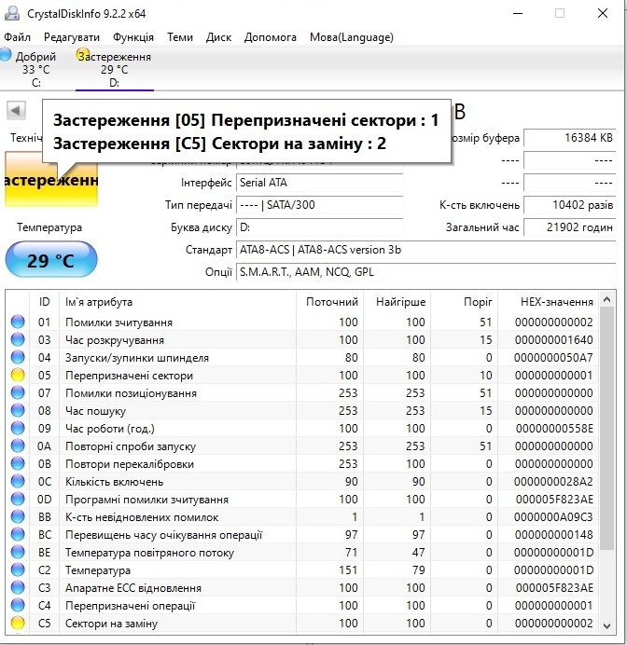
Task: Click the Ім`я атрибута column header
Action: tap(178, 302)
